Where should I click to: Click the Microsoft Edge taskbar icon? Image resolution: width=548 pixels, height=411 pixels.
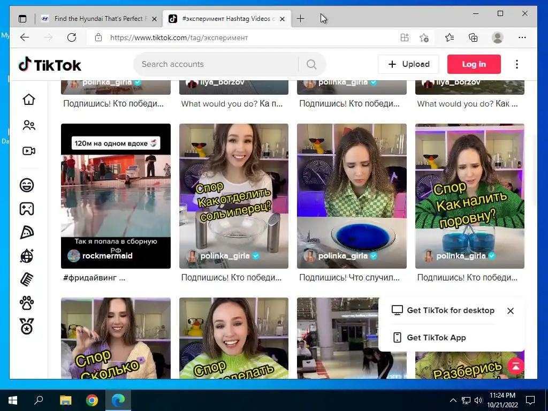click(118, 400)
